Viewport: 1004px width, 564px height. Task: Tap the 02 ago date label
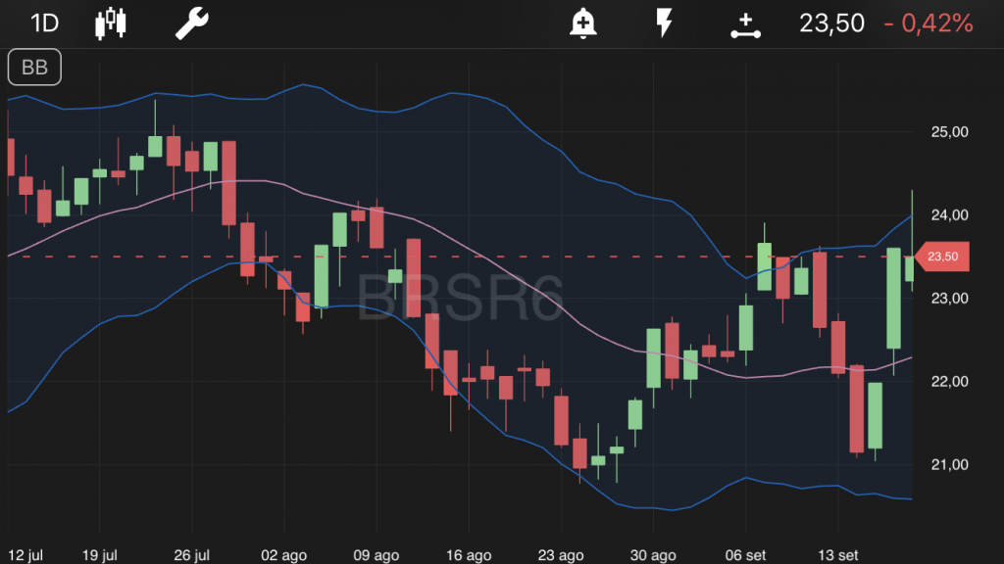[x=283, y=555]
